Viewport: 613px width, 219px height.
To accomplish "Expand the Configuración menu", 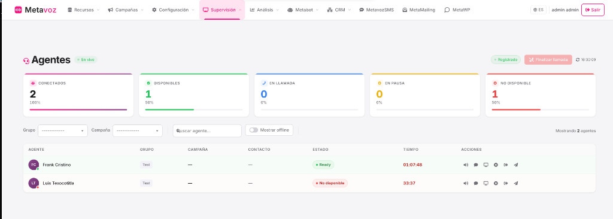I will coord(173,10).
